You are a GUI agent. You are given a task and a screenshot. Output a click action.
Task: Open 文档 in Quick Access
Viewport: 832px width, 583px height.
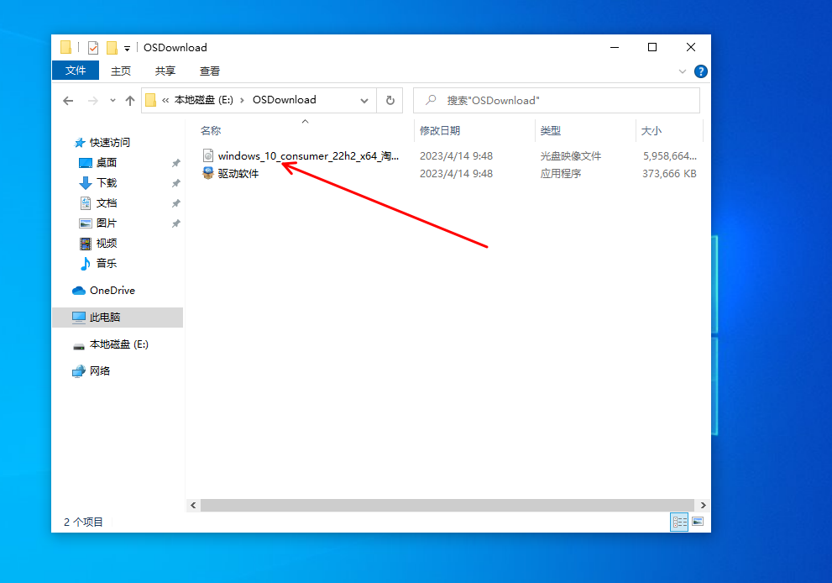[106, 202]
